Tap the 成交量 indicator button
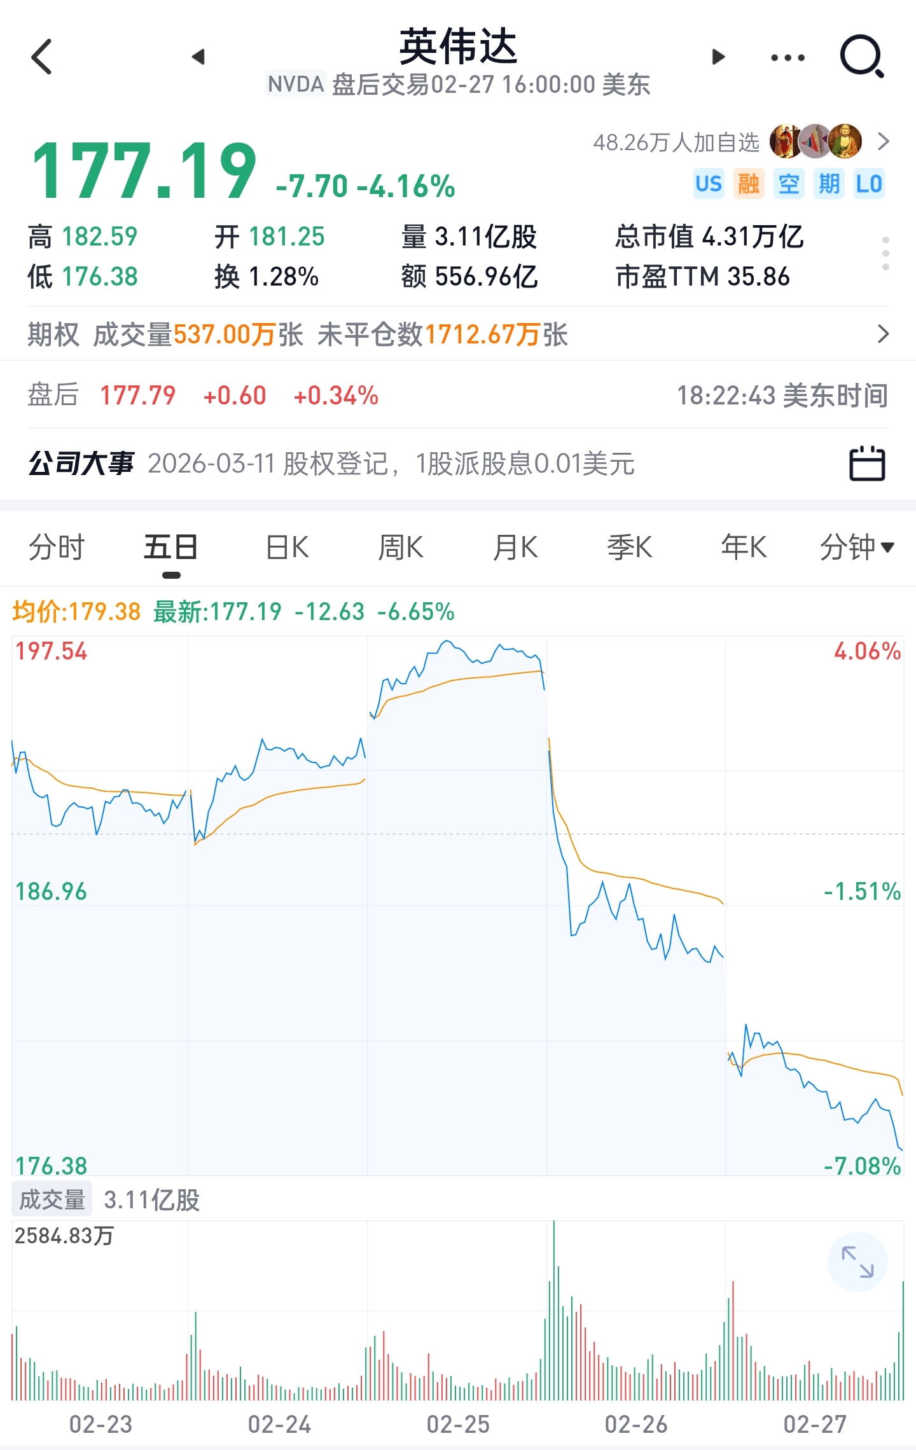This screenshot has width=916, height=1450. point(52,1199)
